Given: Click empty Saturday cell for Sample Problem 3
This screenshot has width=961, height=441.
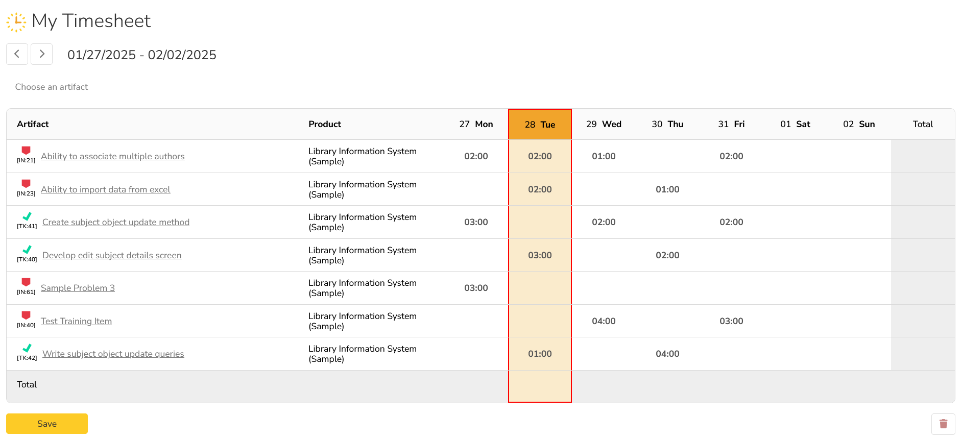Looking at the screenshot, I should coord(795,288).
